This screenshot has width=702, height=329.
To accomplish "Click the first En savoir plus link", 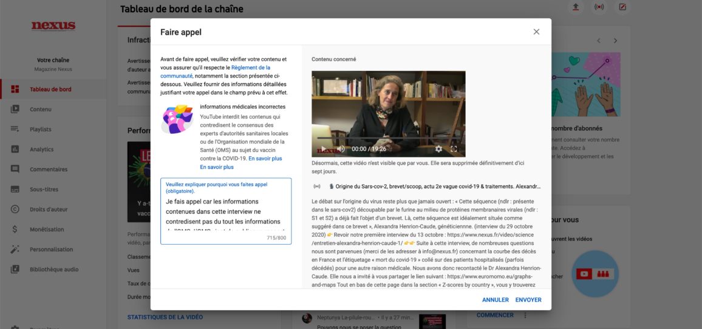I will click(265, 159).
